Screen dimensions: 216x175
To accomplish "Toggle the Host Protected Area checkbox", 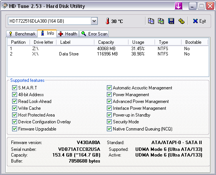I will tap(14, 115).
